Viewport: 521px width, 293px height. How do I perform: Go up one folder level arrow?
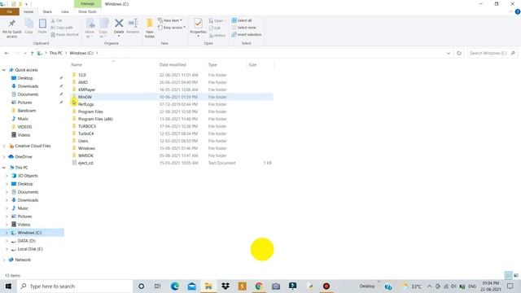pyautogui.click(x=32, y=53)
